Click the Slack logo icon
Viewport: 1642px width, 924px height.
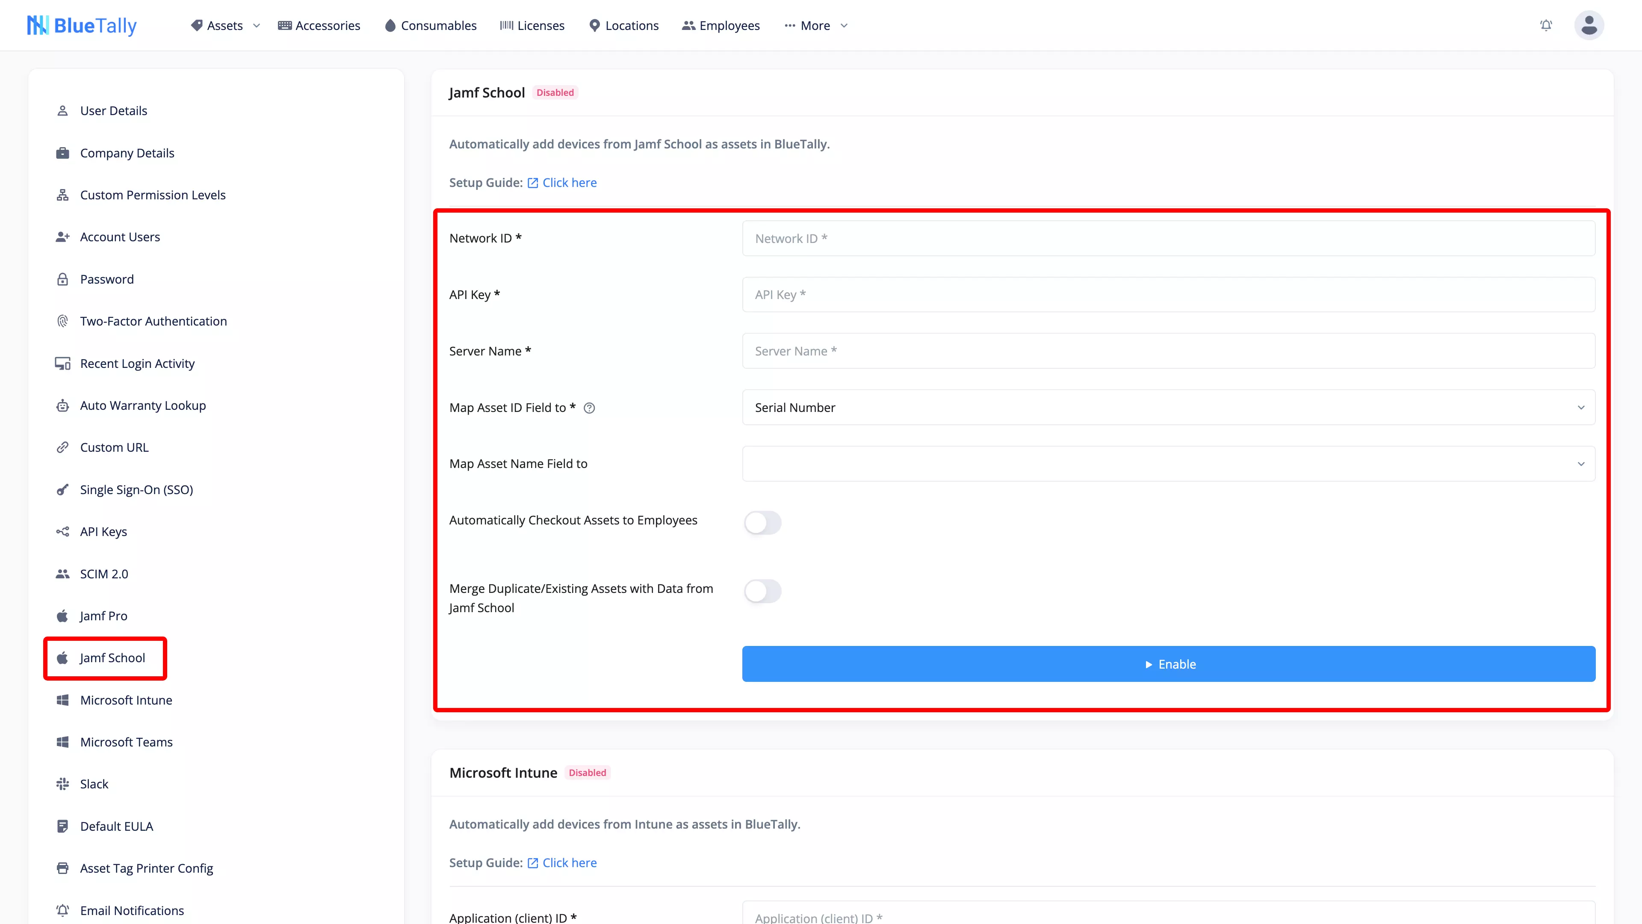click(x=62, y=785)
